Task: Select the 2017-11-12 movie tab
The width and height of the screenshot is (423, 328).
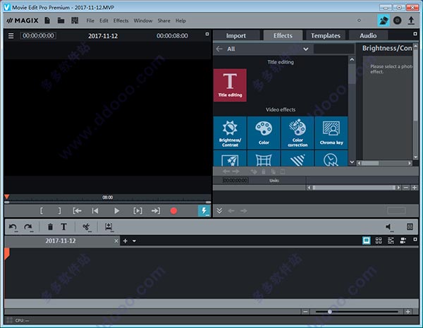Action: pyautogui.click(x=61, y=241)
